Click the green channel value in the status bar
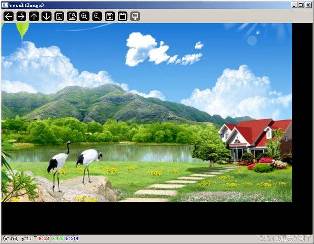 pos(57,238)
